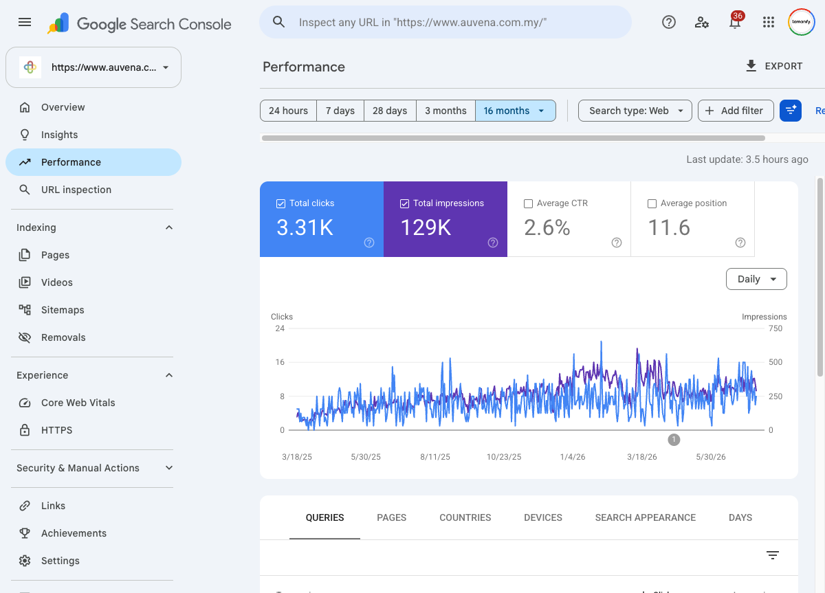The image size is (825, 593).
Task: Click the Links chain icon
Action: click(x=25, y=506)
